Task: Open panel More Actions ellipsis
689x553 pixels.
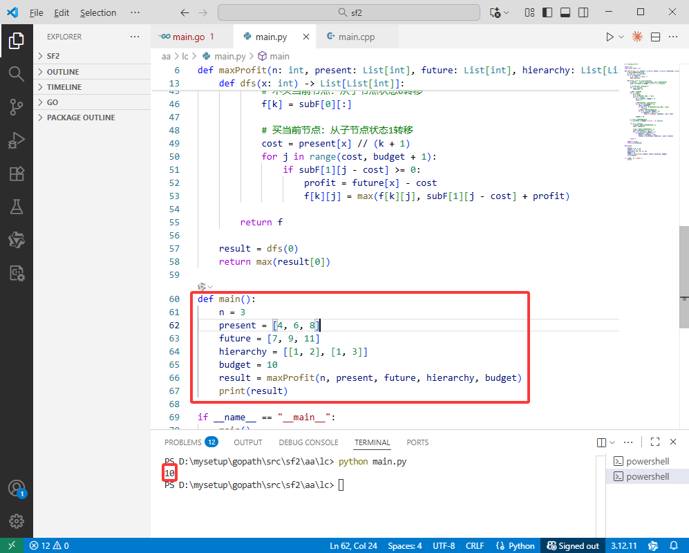Action: coord(628,442)
